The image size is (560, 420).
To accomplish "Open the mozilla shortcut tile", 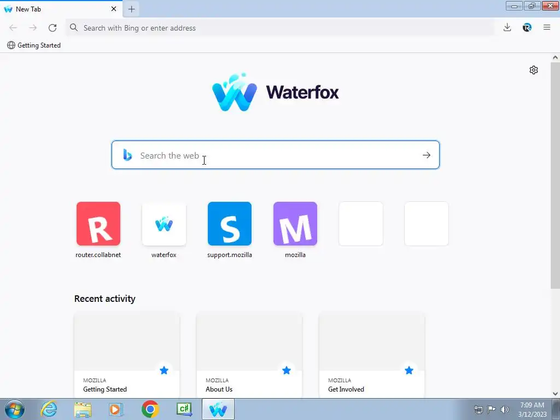I will pyautogui.click(x=295, y=224).
